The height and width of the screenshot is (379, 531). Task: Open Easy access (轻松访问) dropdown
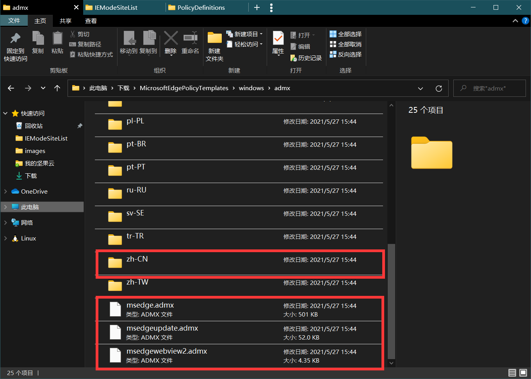[x=244, y=44]
